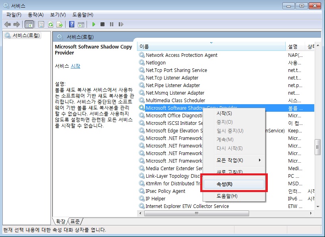
Task: Sort by the 이름 column header
Action: click(211, 47)
